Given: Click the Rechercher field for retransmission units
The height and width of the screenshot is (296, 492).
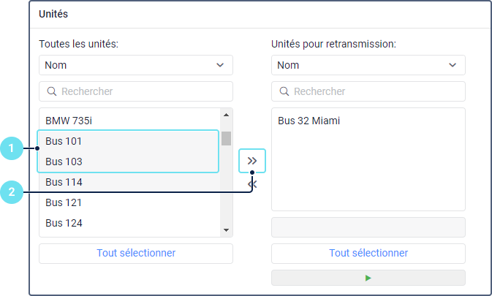Looking at the screenshot, I should (368, 91).
